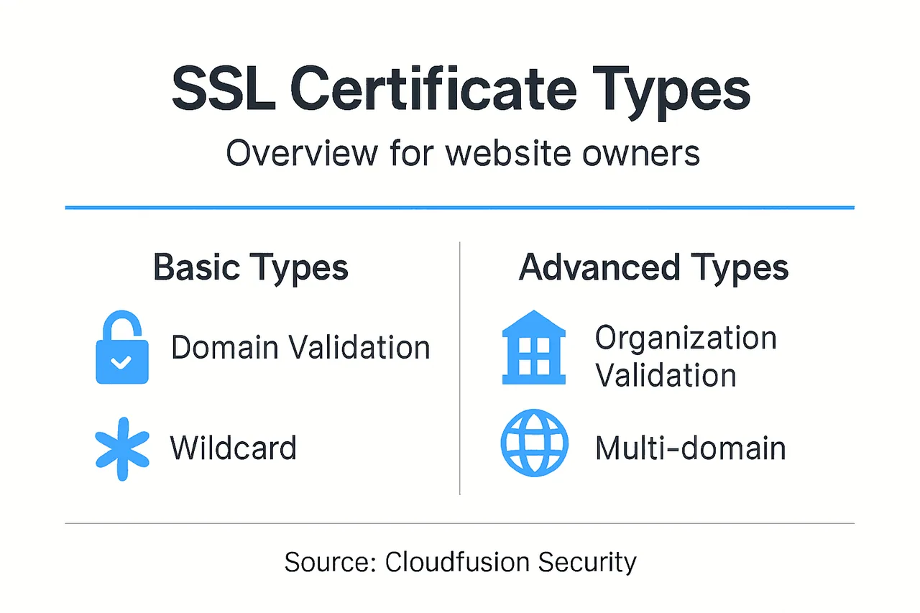Click the "Basic Types" heading
This screenshot has height=613, width=920.
point(251,267)
